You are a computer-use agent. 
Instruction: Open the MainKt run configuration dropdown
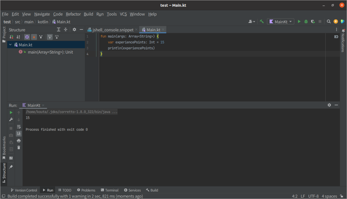point(280,22)
